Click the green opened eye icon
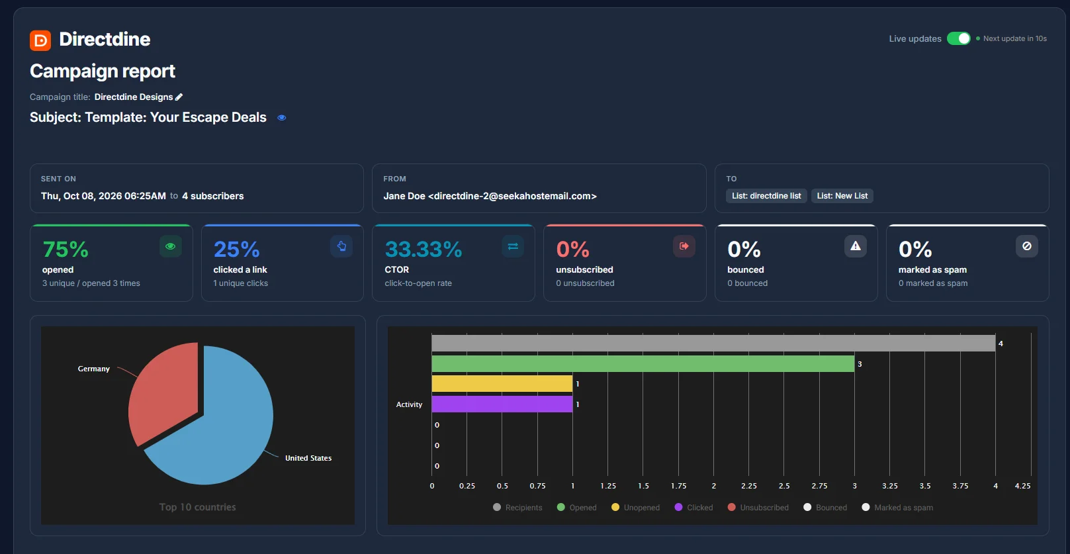 (170, 246)
